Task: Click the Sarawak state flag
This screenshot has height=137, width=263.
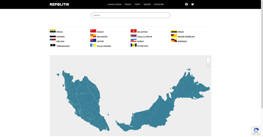Action: pyautogui.click(x=174, y=41)
